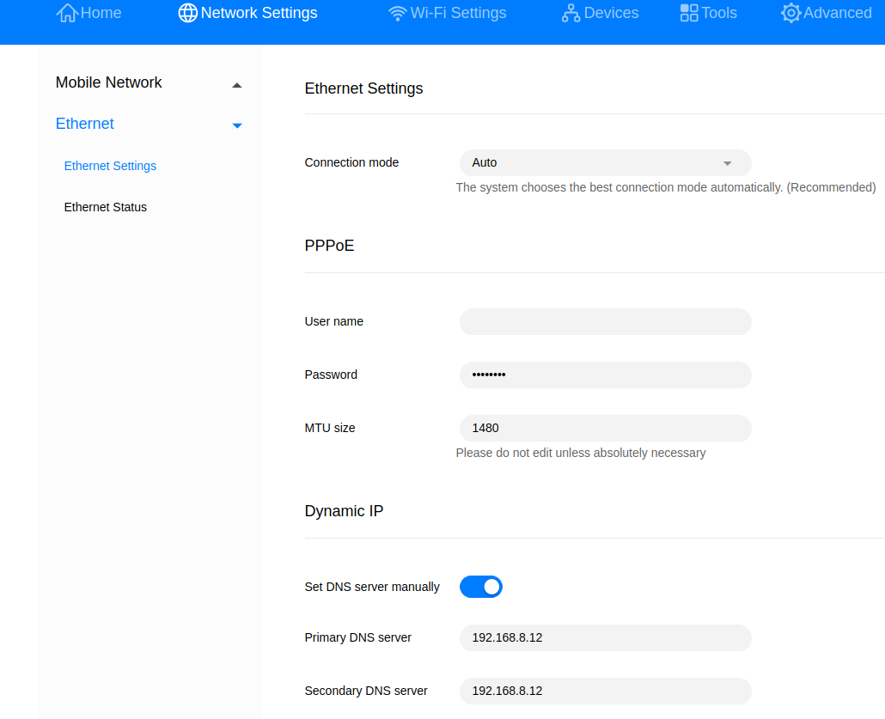
Task: Click the 'Primary DNS server' label
Action: point(357,637)
